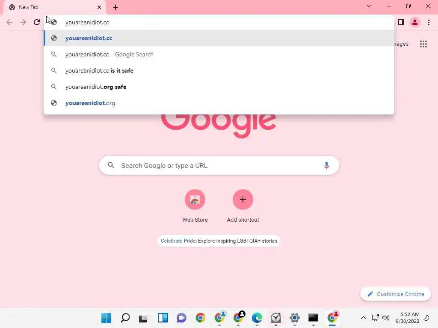Click the volume speaker tray icon
The width and height of the screenshot is (438, 328).
pos(386,318)
